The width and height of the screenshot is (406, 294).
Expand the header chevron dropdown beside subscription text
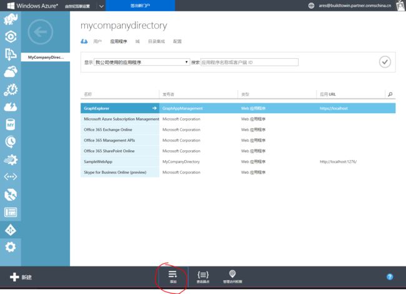(101, 6)
